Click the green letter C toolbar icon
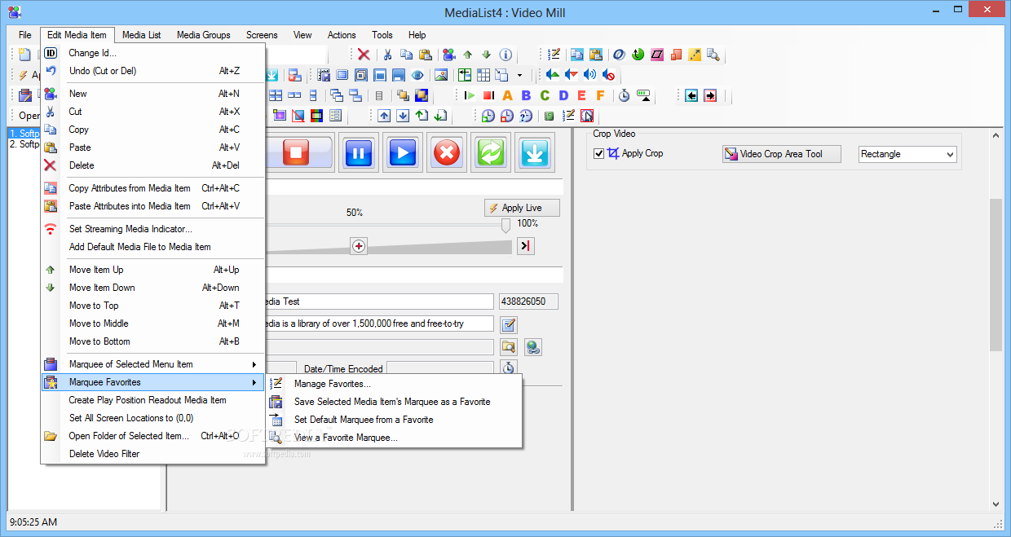 click(x=545, y=95)
